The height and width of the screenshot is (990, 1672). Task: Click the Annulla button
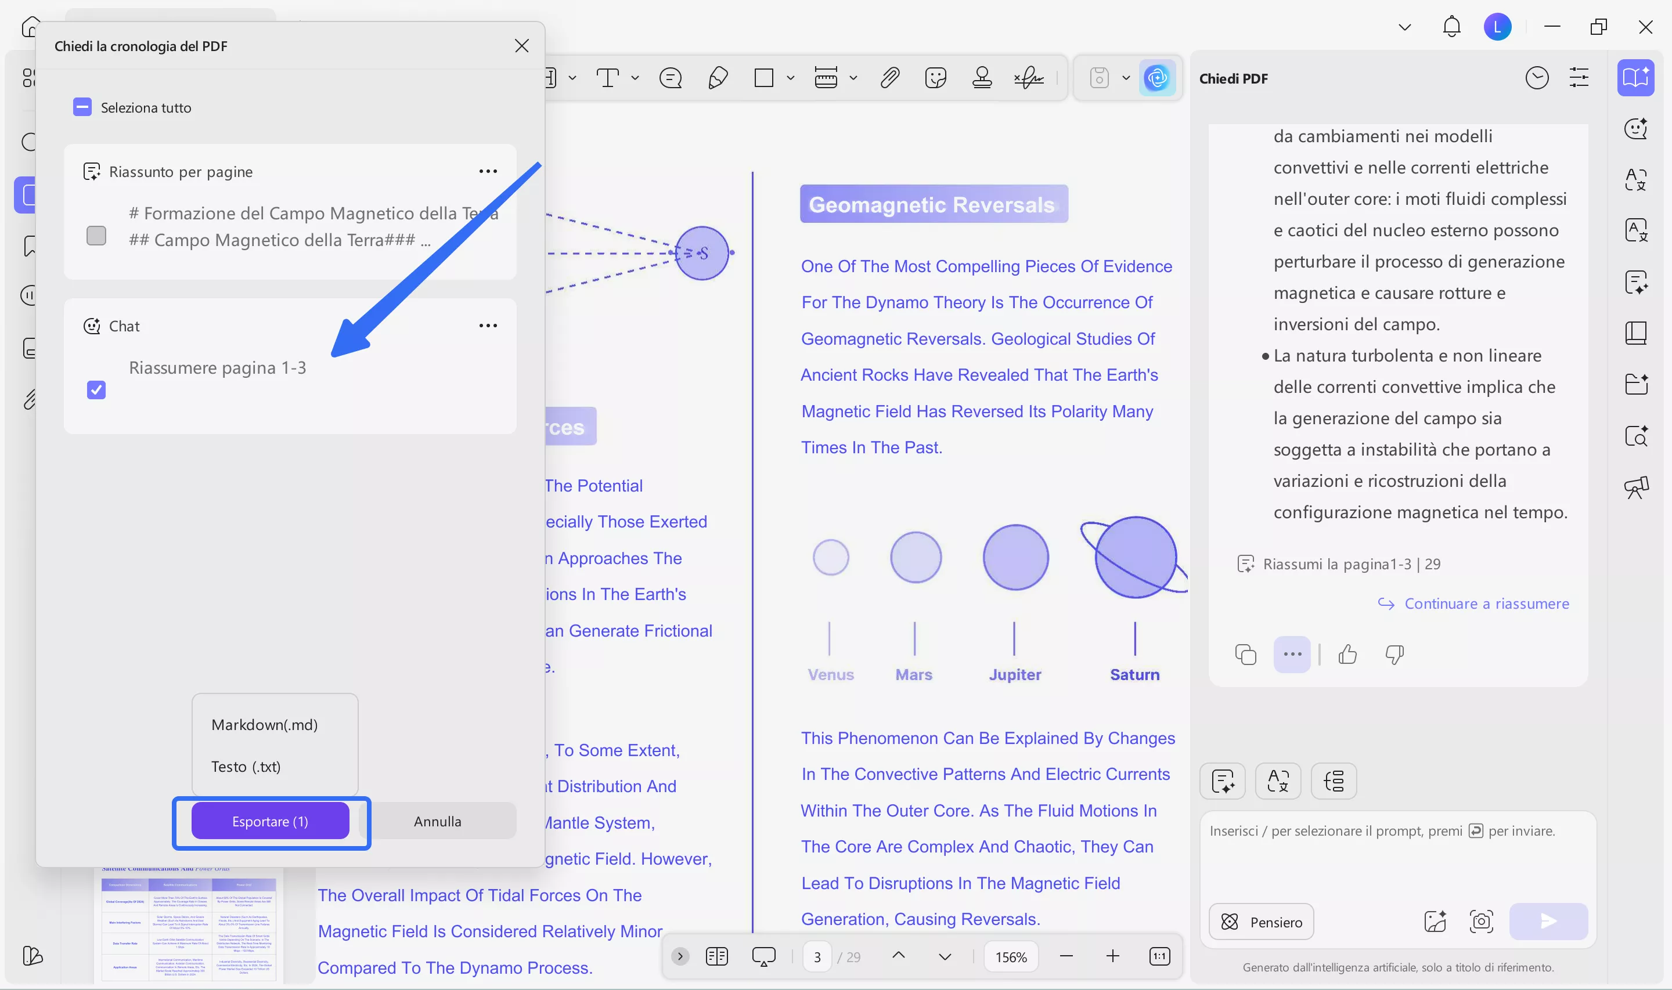(437, 821)
